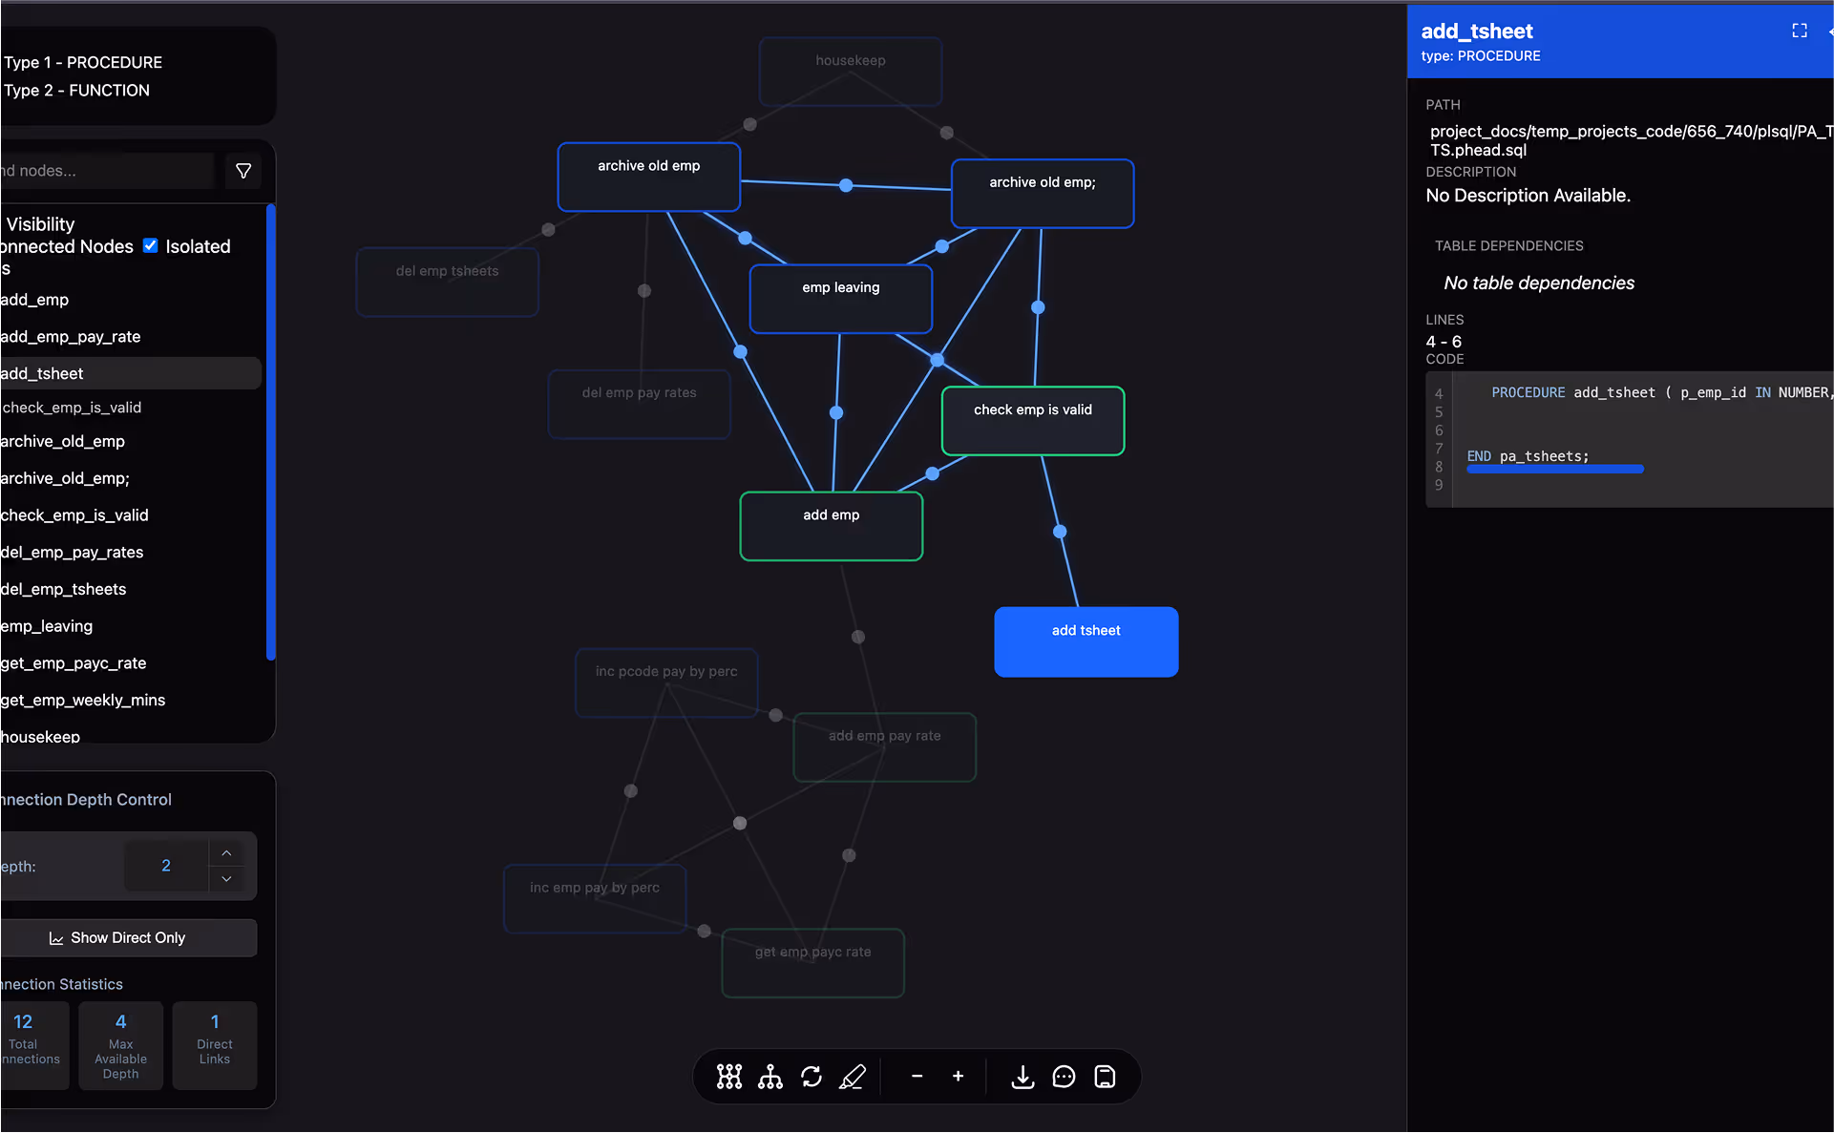The width and height of the screenshot is (1834, 1133).
Task: Click the file path text in details panel
Action: click(x=1631, y=140)
